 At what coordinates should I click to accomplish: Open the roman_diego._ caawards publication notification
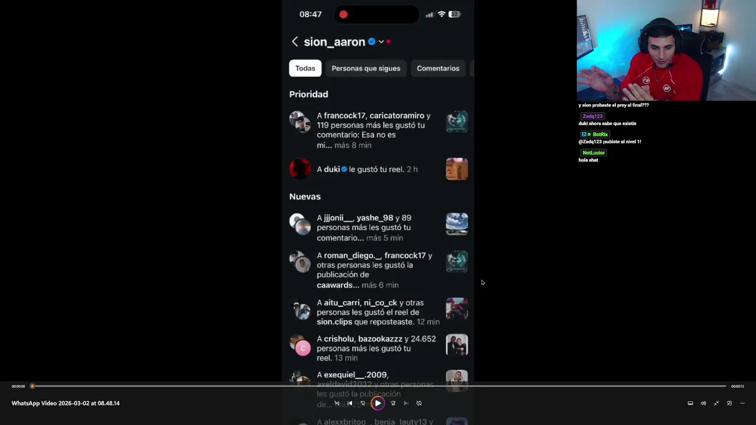tap(378, 270)
